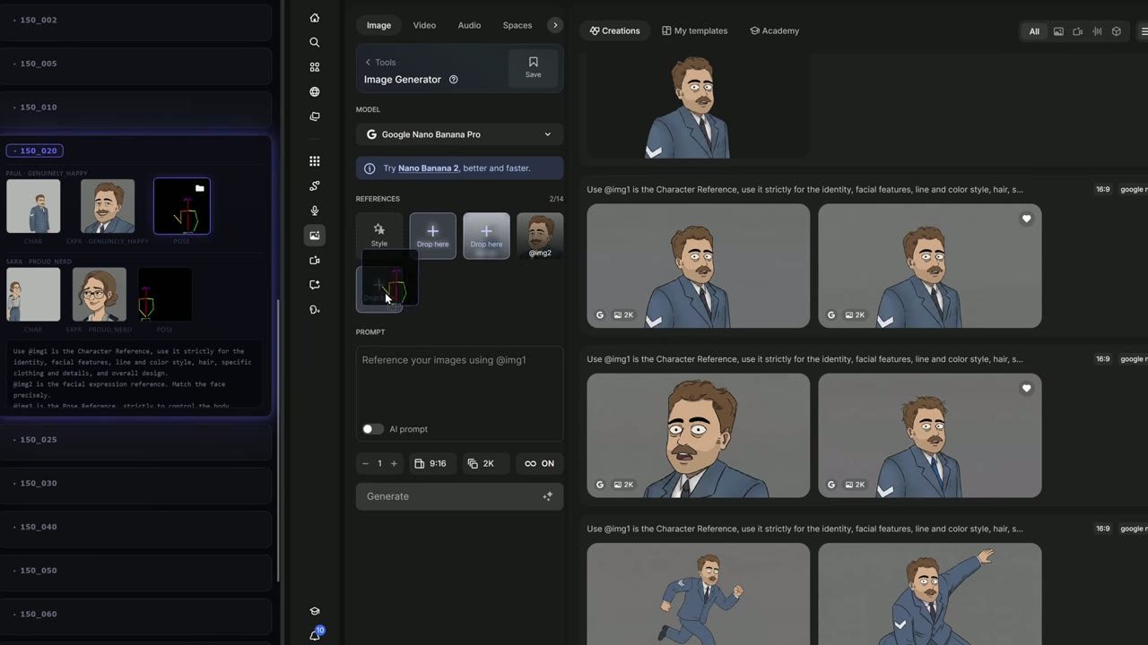
Task: Click the Image Generator help icon
Action: coord(453,80)
